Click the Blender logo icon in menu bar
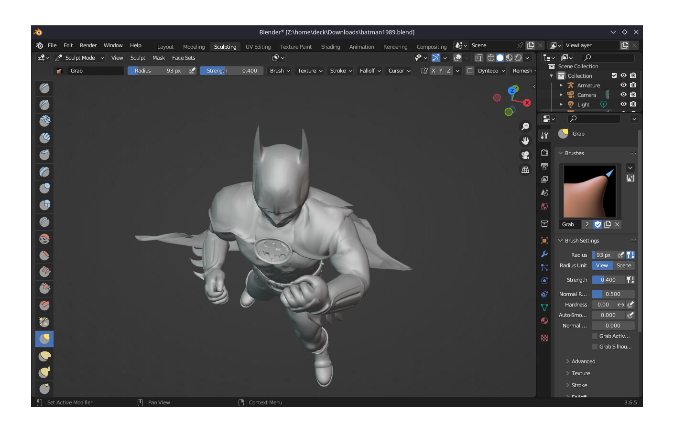The image size is (674, 444). (39, 45)
